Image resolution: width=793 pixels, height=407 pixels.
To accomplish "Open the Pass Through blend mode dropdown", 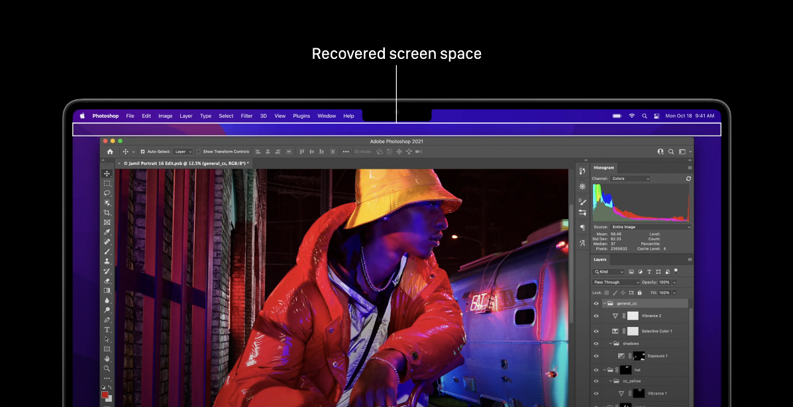I will click(x=617, y=283).
